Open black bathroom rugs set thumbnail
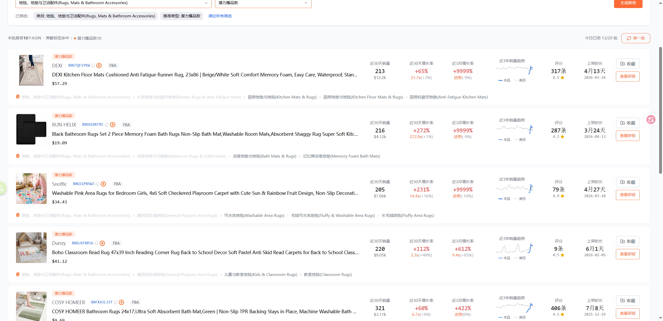The image size is (663, 321). click(31, 129)
